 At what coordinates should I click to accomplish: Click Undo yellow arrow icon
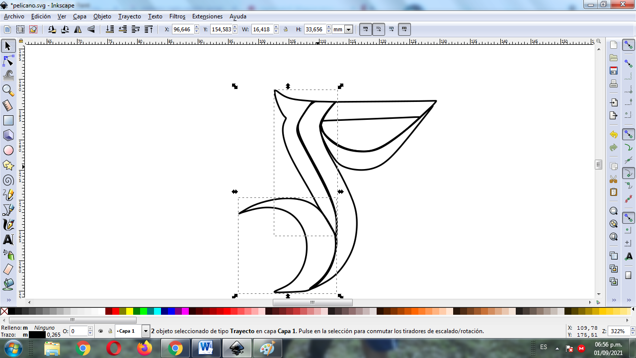[614, 135]
